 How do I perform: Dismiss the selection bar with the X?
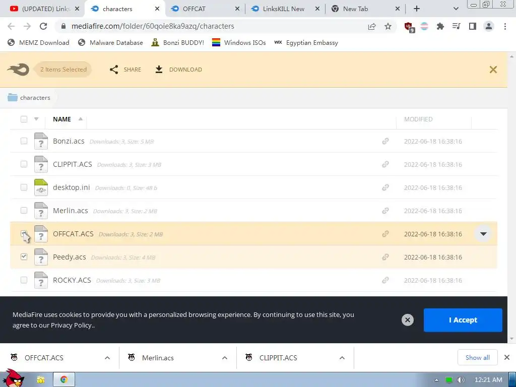(493, 70)
